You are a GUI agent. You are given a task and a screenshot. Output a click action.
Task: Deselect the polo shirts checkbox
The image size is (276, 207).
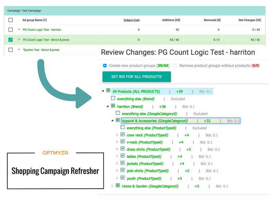122,170
